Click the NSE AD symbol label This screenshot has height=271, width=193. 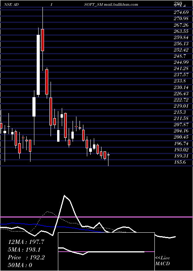pyautogui.click(x=11, y=5)
